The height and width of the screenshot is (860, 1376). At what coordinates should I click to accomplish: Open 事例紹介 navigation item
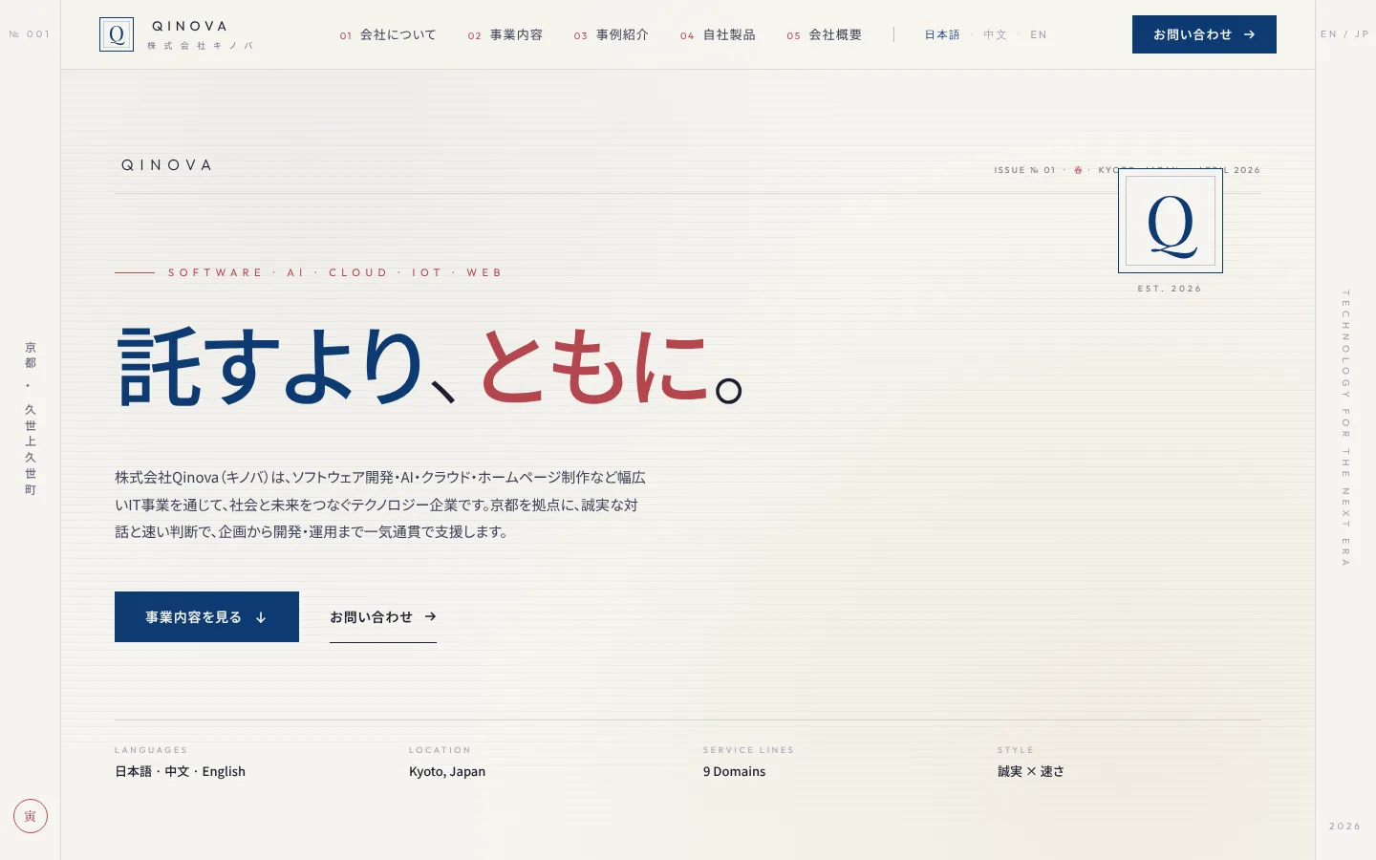click(612, 34)
